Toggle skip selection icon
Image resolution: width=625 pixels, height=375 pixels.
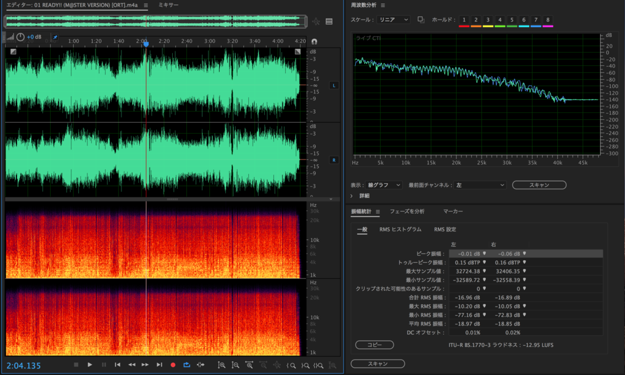pos(200,365)
